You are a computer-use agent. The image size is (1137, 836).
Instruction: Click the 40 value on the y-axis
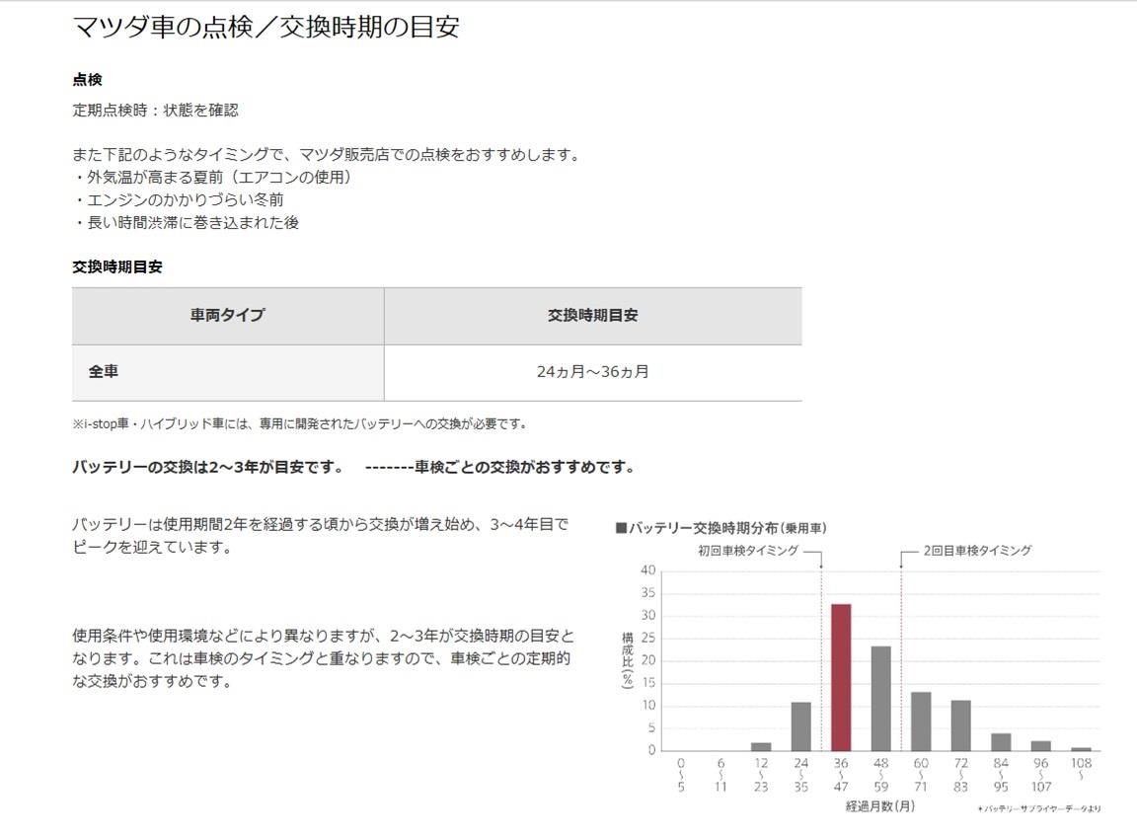(647, 570)
